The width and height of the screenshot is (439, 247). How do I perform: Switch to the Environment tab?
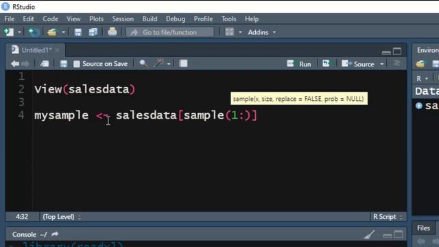pos(427,50)
